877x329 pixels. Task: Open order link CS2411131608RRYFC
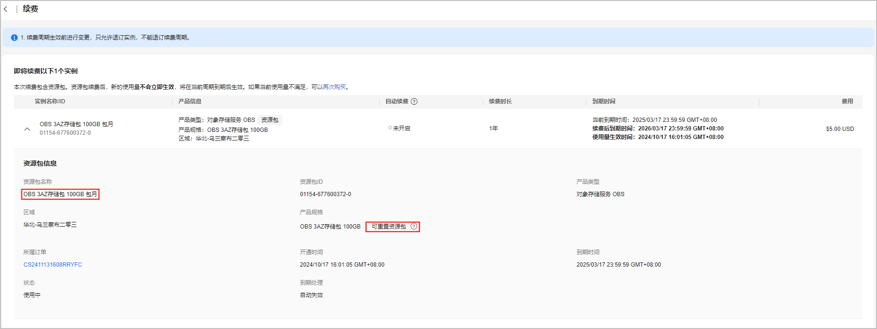point(52,265)
